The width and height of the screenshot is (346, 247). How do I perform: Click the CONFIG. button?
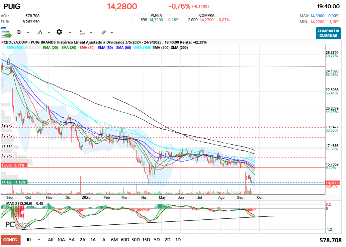coord(11,240)
